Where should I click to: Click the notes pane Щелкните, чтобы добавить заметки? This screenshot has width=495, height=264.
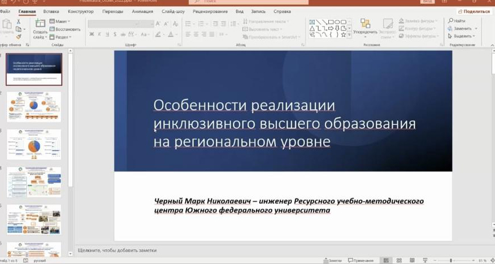click(117, 250)
